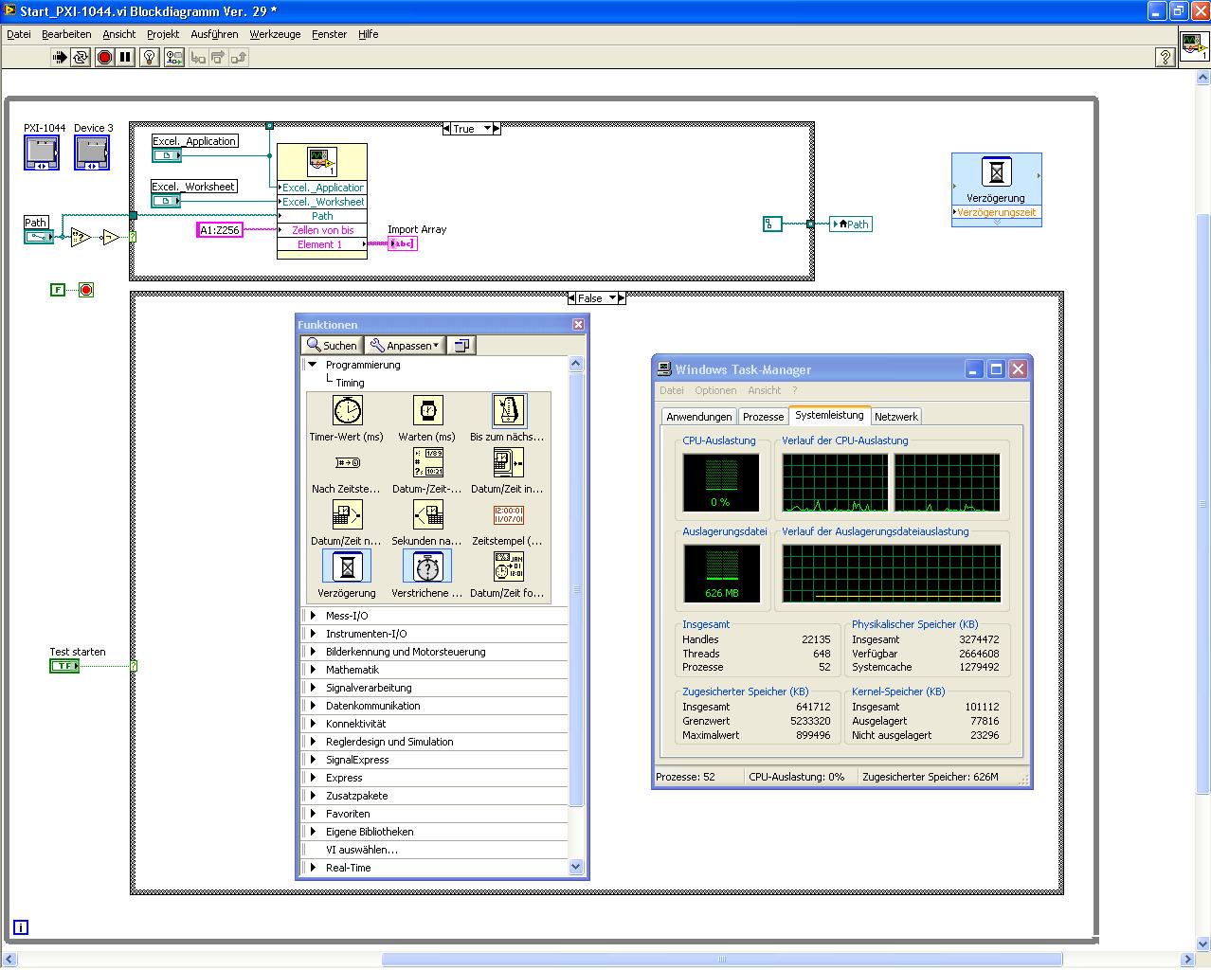
Task: Toggle the light bulb Highlight Execution button
Action: [150, 58]
